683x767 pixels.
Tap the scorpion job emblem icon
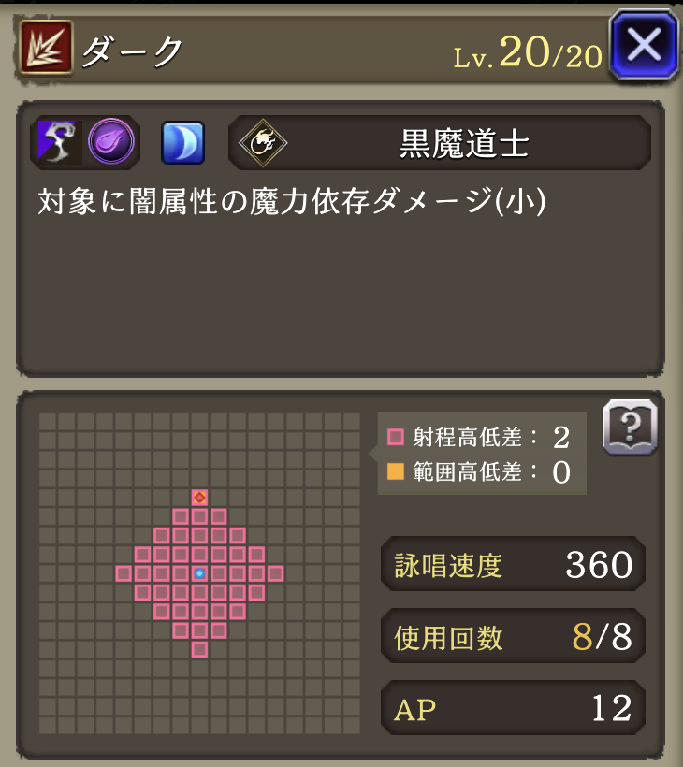263,142
